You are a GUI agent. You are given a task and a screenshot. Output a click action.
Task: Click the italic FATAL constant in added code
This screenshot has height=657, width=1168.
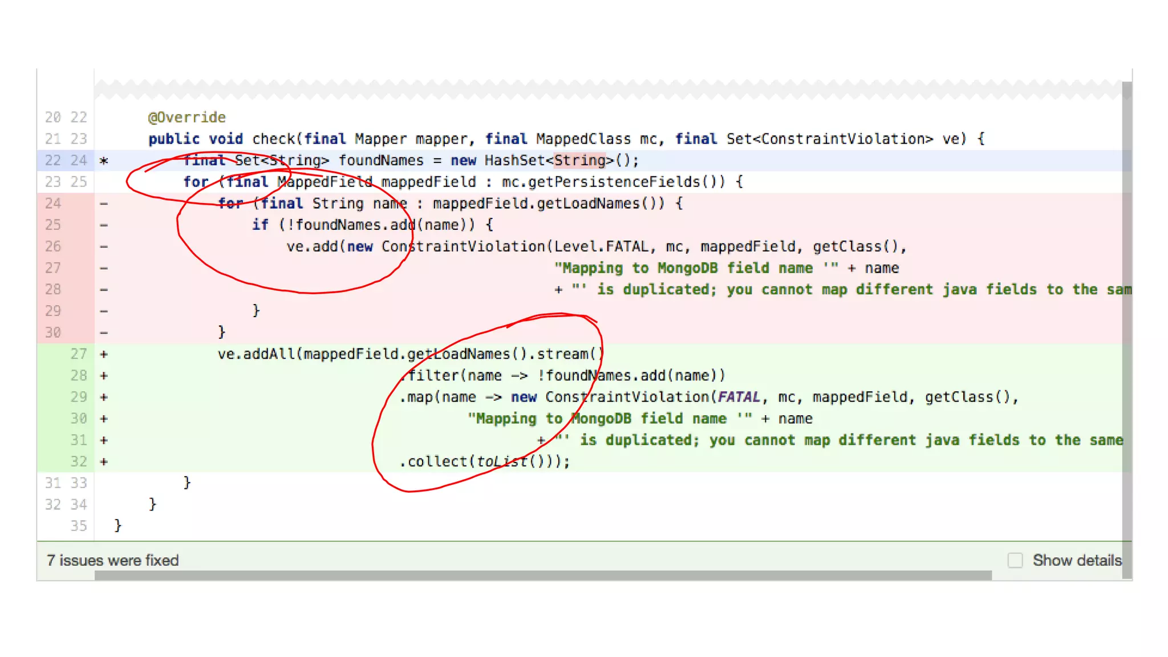click(x=739, y=397)
